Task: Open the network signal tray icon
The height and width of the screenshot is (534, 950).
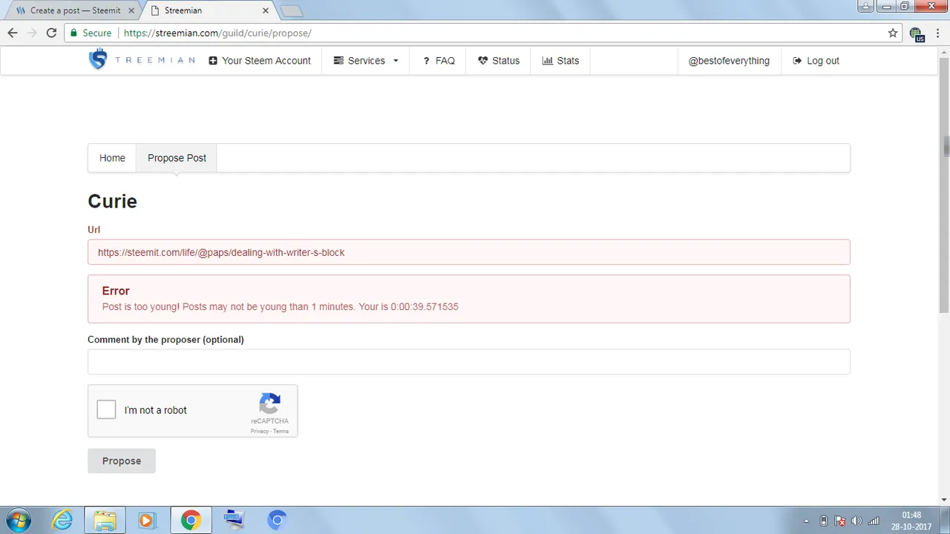Action: (x=874, y=521)
